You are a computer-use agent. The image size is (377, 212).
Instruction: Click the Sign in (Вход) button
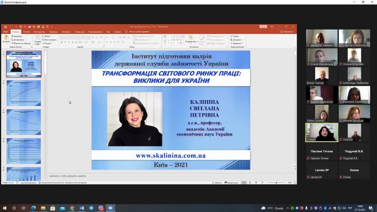tap(263, 27)
